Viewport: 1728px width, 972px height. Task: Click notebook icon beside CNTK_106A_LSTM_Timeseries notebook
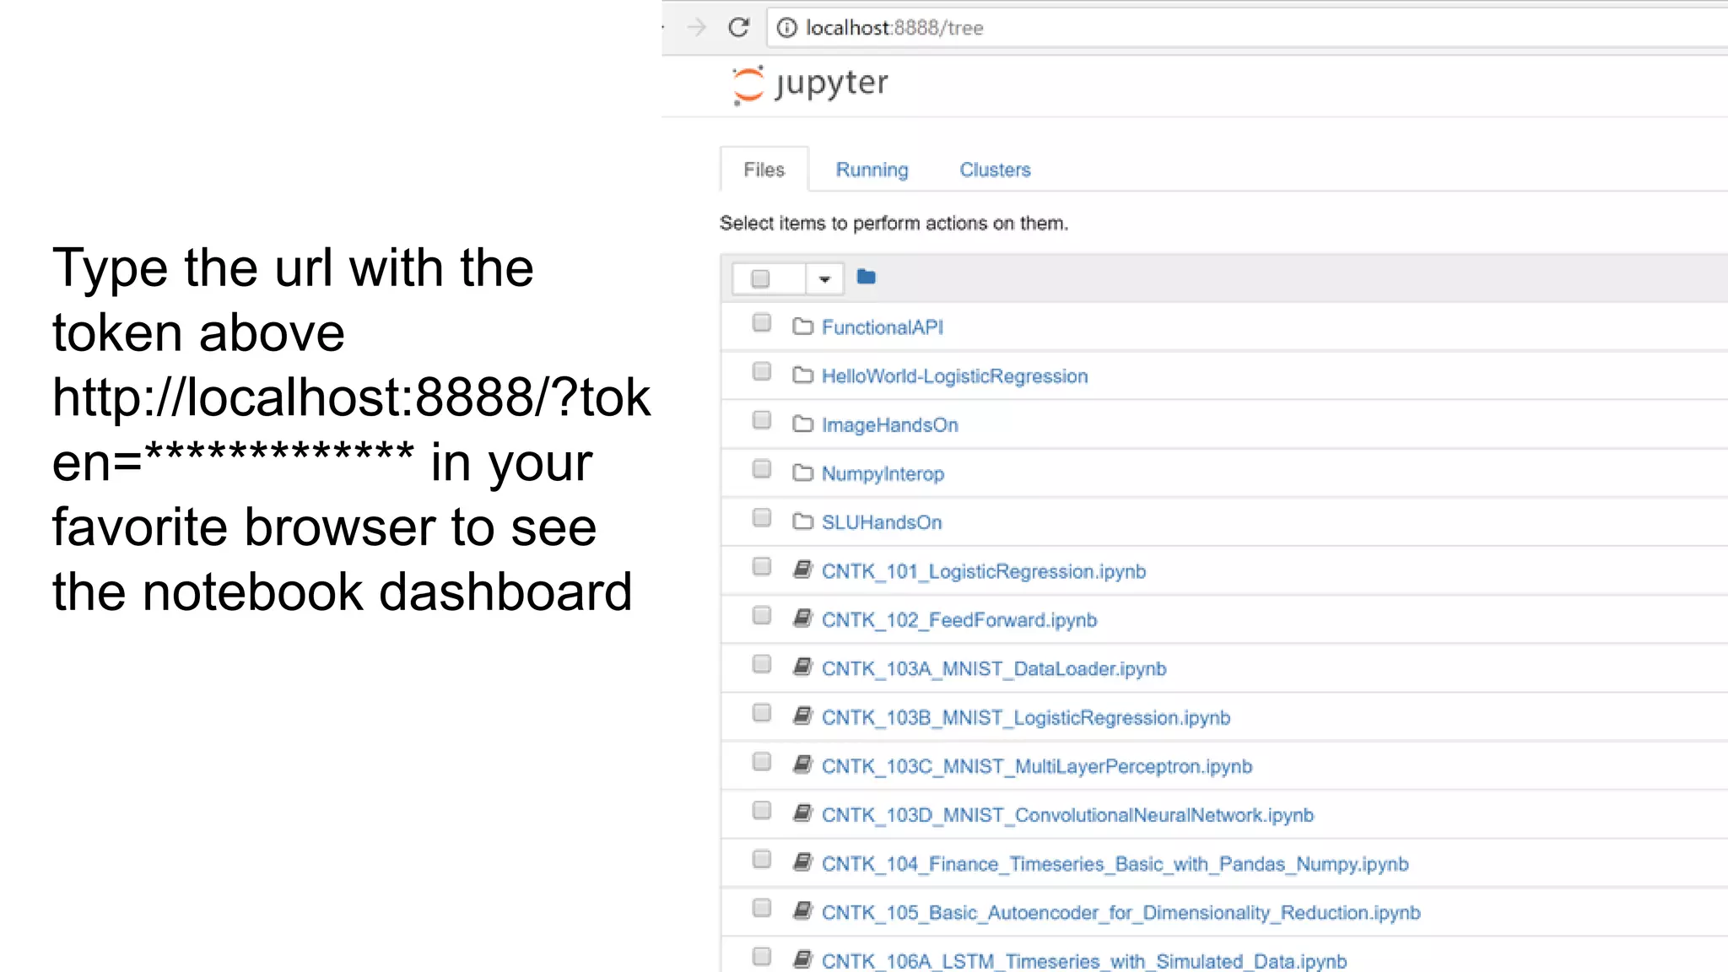802,959
